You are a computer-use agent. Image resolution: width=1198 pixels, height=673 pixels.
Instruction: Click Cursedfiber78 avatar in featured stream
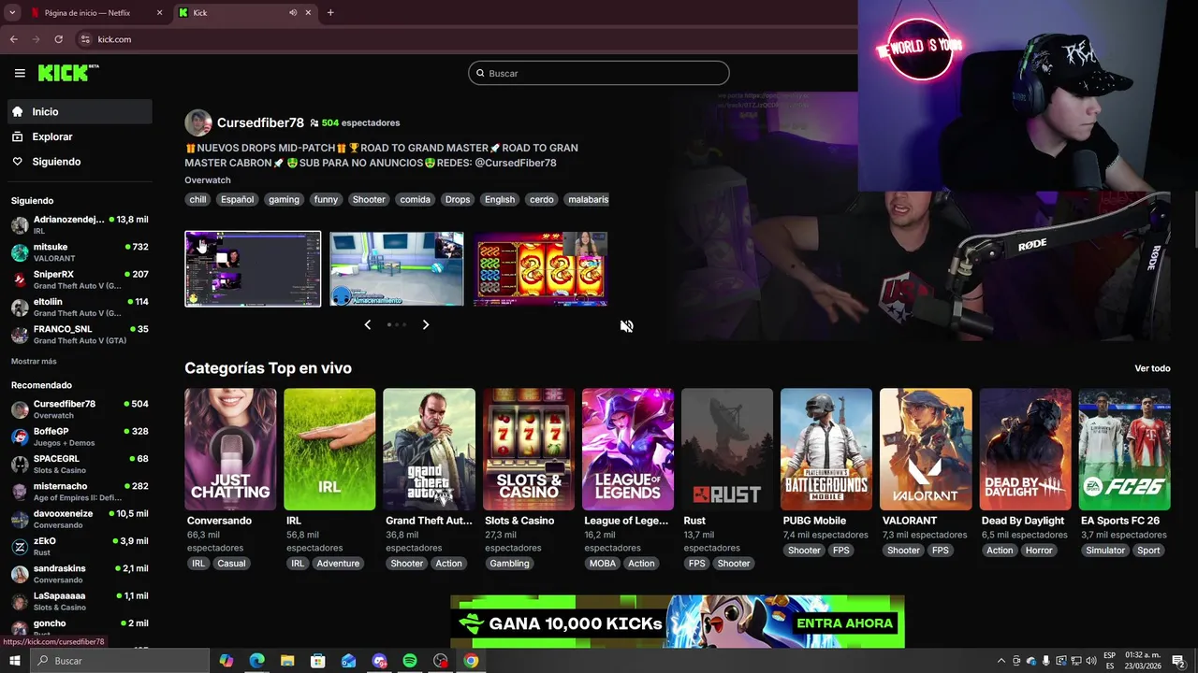[x=197, y=122]
